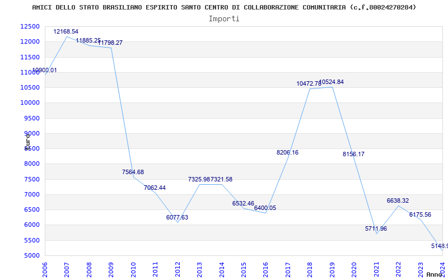Click data label 5711.96

[x=376, y=228]
